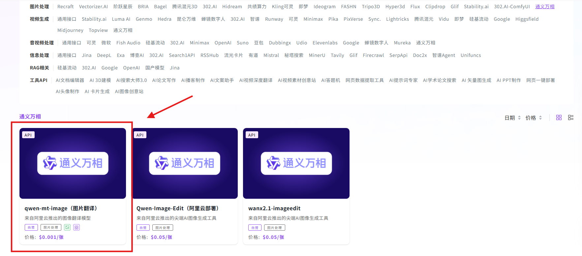Select 通义万相 in 图片处理 row
The height and width of the screenshot is (256, 582).
[545, 7]
